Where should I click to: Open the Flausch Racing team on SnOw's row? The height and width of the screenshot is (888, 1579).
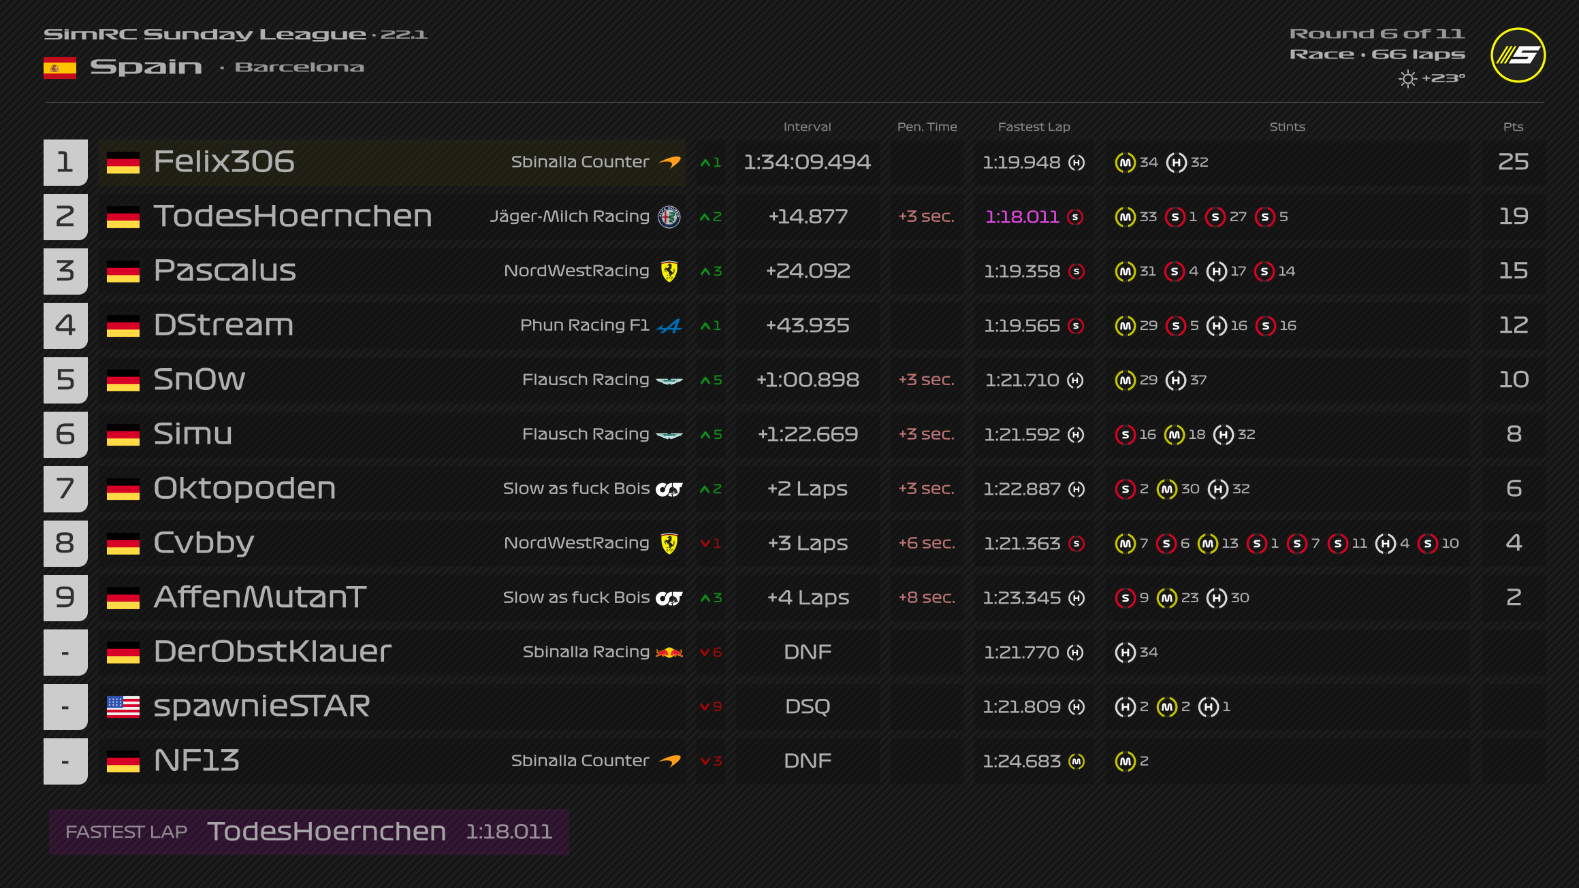pos(585,380)
